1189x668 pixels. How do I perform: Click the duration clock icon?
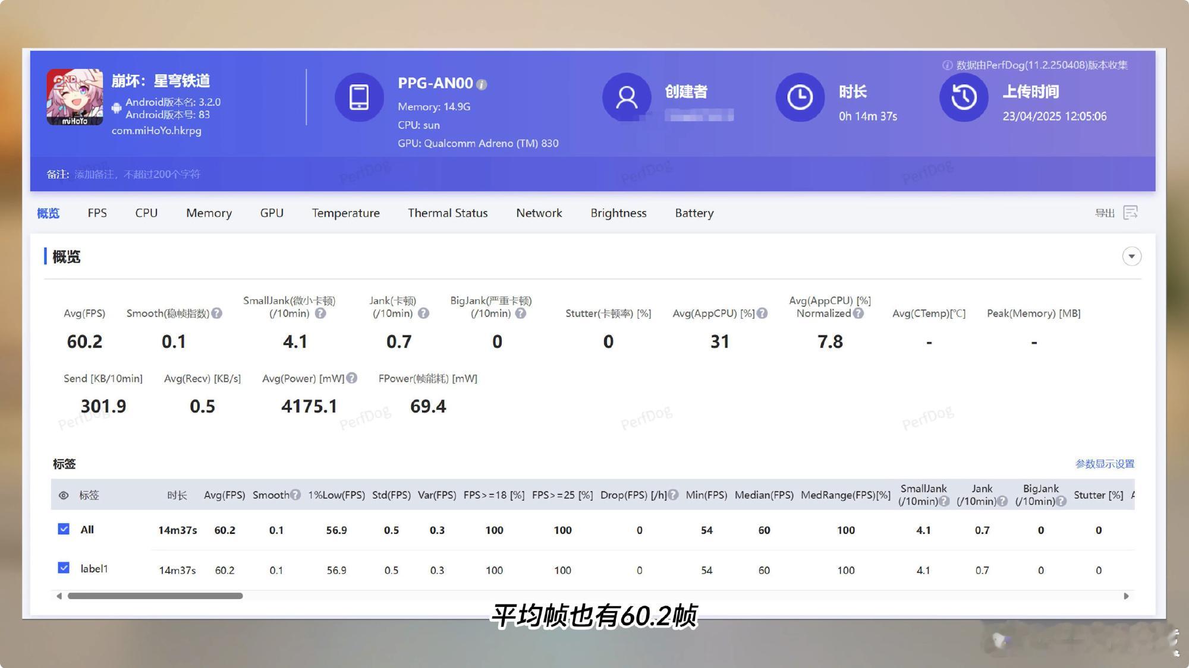tap(800, 97)
